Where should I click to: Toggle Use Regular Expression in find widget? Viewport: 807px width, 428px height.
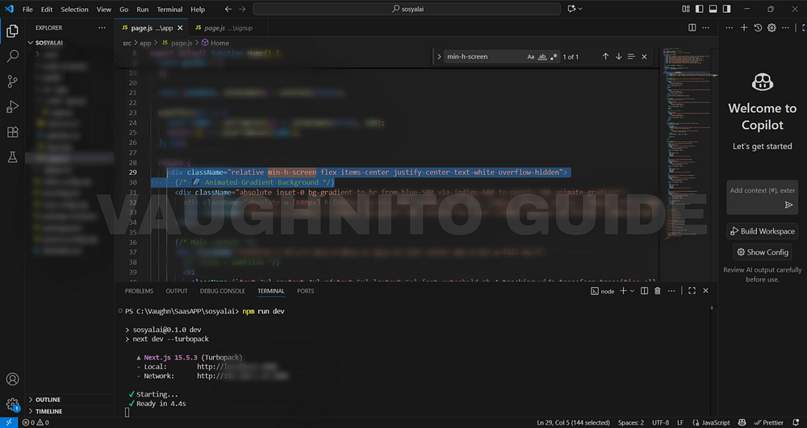point(554,56)
